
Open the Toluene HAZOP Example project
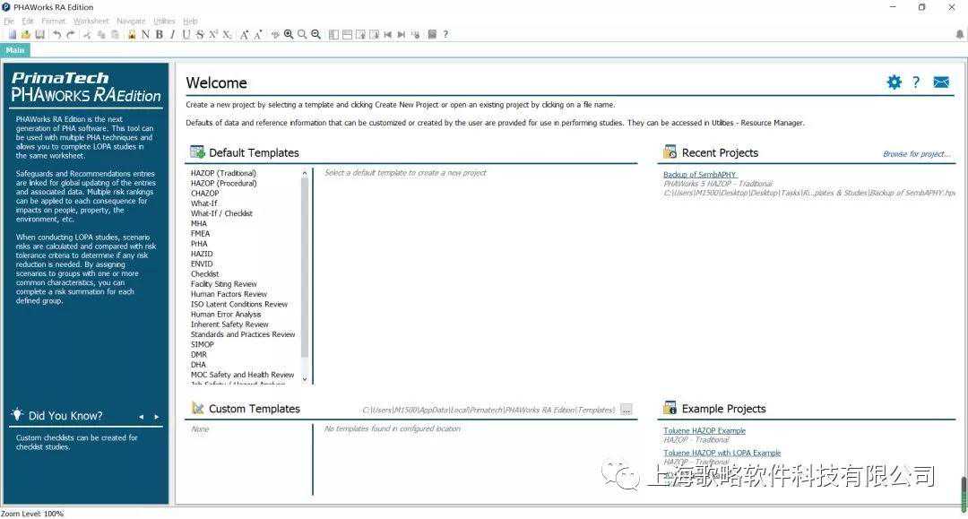click(704, 431)
